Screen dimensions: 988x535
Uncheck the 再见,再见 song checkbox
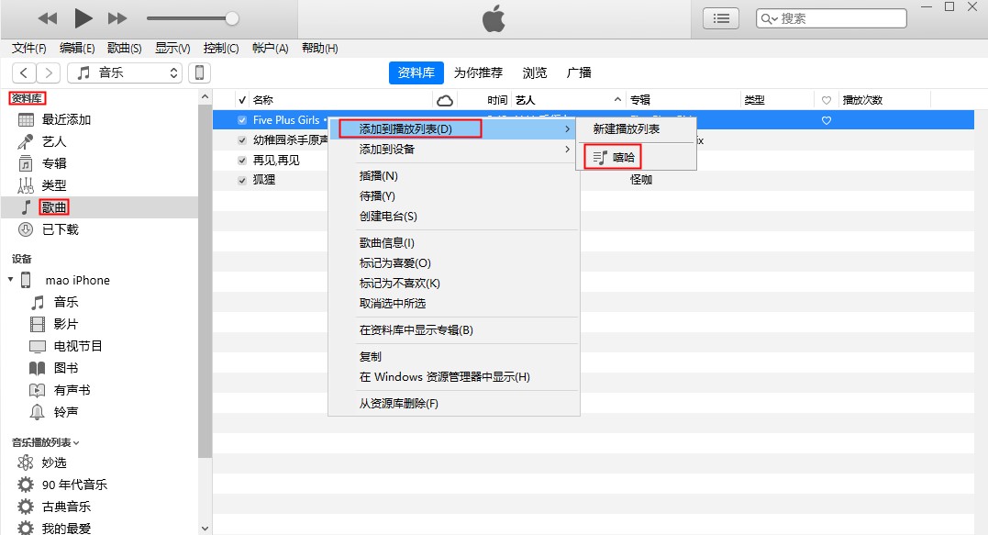[242, 161]
